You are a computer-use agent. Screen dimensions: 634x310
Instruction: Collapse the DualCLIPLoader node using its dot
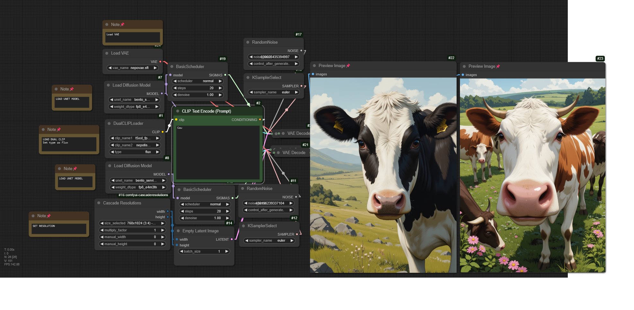(109, 123)
